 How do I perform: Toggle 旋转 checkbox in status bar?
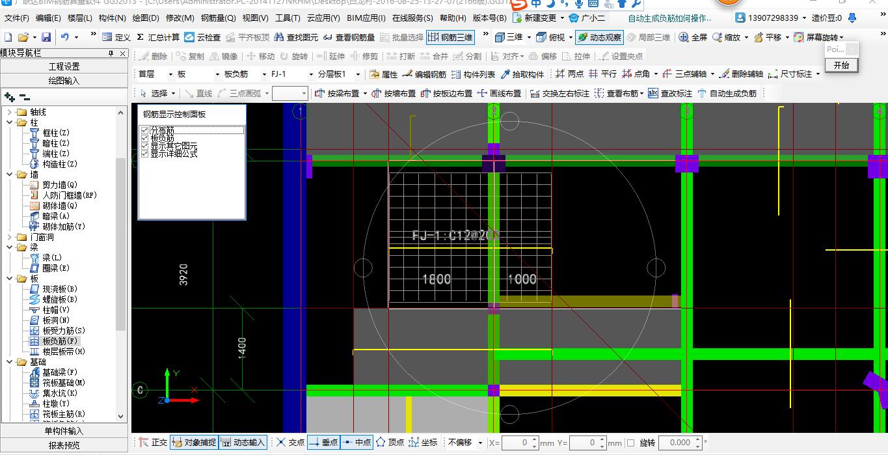click(x=630, y=443)
